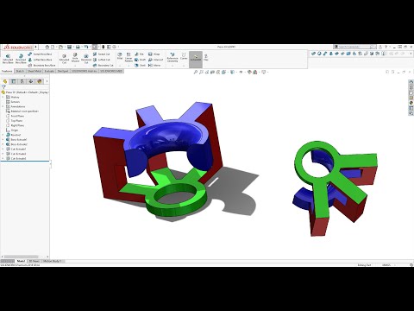Select the Wrap feature tool

(154, 54)
